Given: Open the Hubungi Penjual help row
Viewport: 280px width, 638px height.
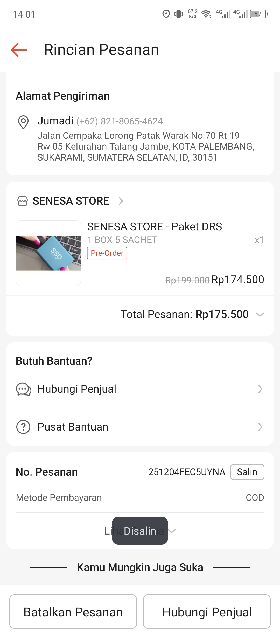Looking at the screenshot, I should point(140,389).
